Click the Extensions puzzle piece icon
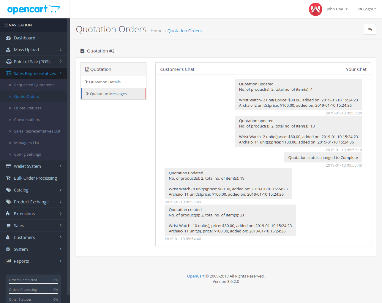Image resolution: width=382 pixels, height=303 pixels. [x=8, y=214]
